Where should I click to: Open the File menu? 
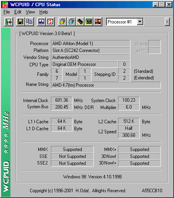[x=7, y=12]
